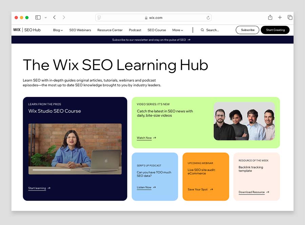Click "Backlink tracking template" text
Viewport: 305px width, 225px height.
point(251,169)
